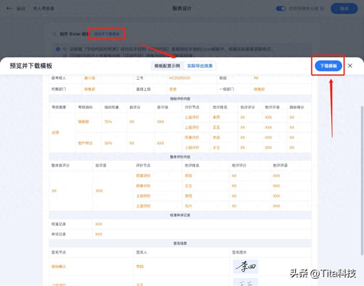This screenshot has height=286, width=364.
Task: Click the vertical scrollbar of the preview
Action: (362, 181)
